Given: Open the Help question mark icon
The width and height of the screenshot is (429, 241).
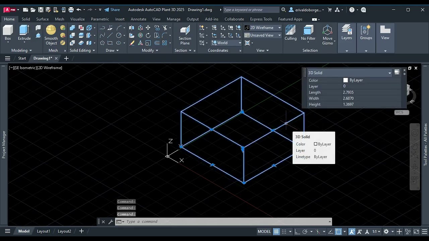Looking at the screenshot, I should click(x=352, y=10).
